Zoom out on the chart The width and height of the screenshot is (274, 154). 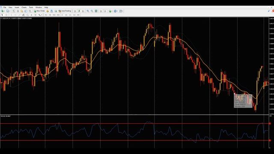[92, 11]
